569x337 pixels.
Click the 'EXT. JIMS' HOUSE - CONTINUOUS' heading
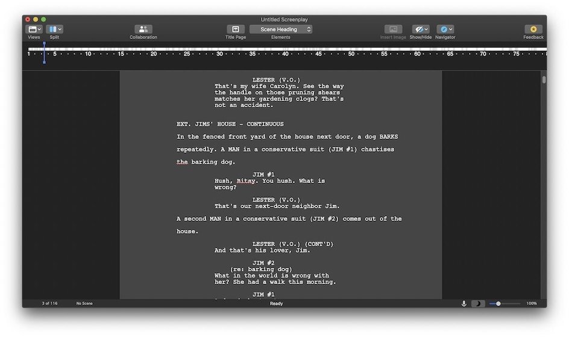(230, 124)
